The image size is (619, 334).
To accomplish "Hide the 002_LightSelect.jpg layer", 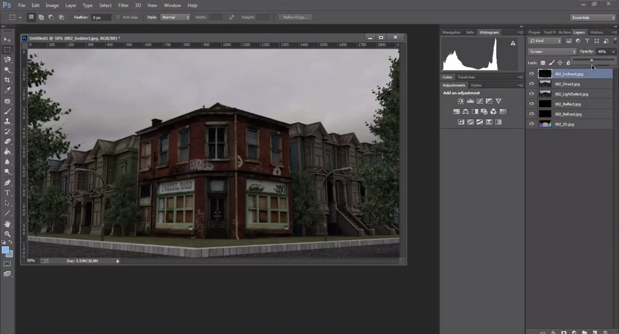I will pyautogui.click(x=532, y=94).
